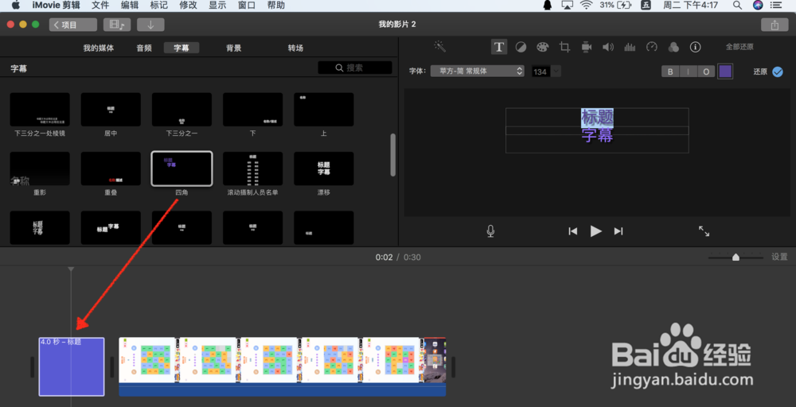Screen dimensions: 796x407
Task: Select the purple 4.0 秒 title clip
Action: 72,366
